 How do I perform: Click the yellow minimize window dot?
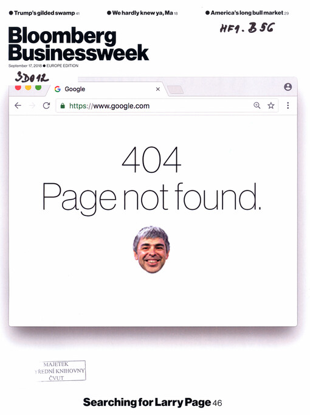tap(28, 88)
